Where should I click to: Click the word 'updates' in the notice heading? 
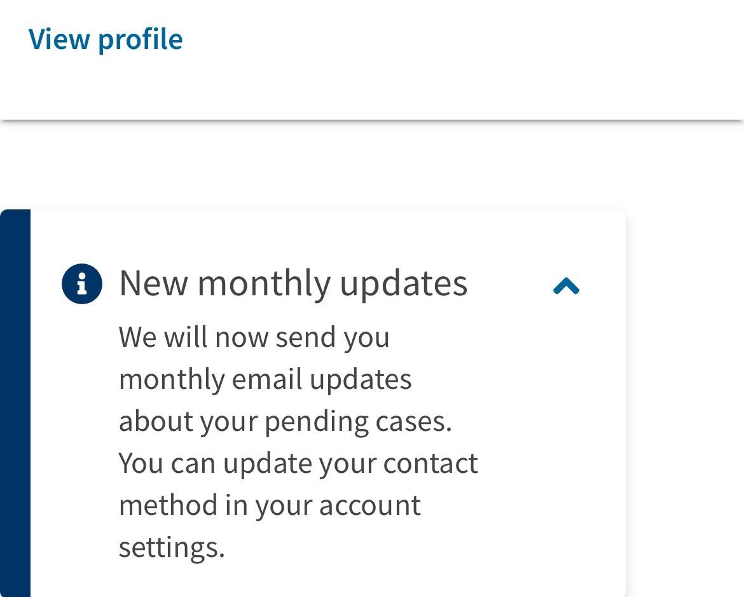(x=404, y=284)
